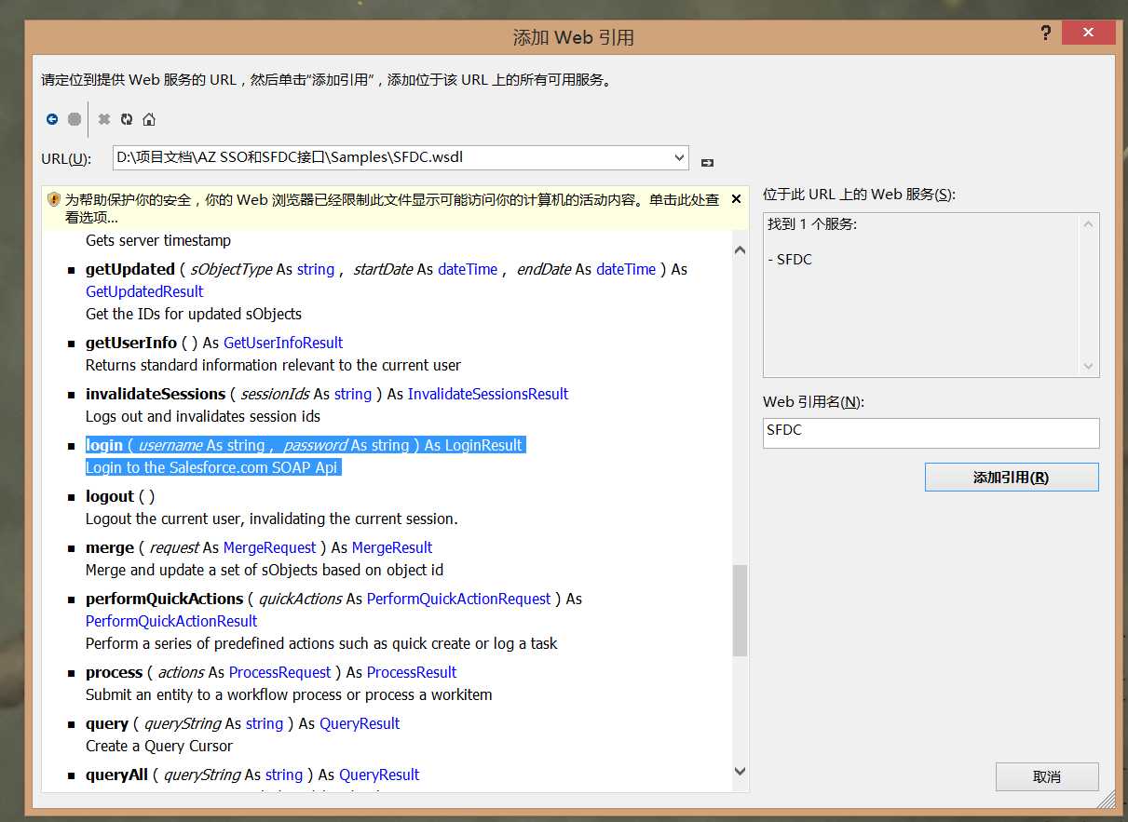Click 'Gets server timestamp' description text
The image size is (1128, 822).
158,240
